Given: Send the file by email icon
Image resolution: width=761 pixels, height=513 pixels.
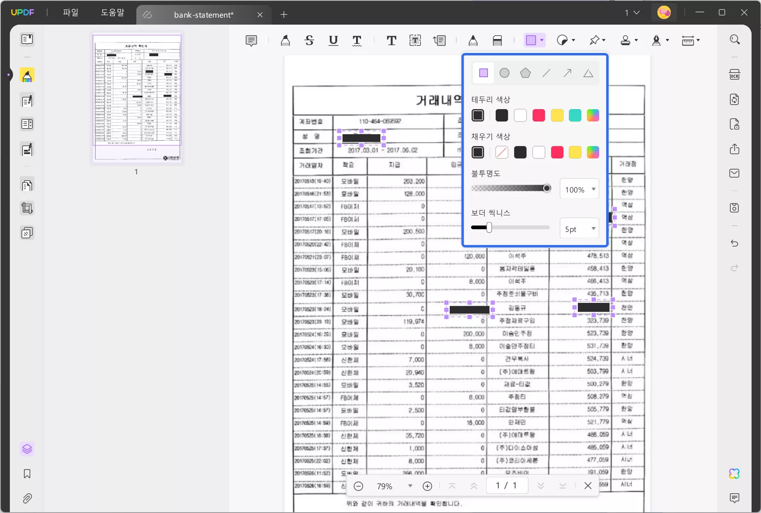Looking at the screenshot, I should (x=735, y=173).
